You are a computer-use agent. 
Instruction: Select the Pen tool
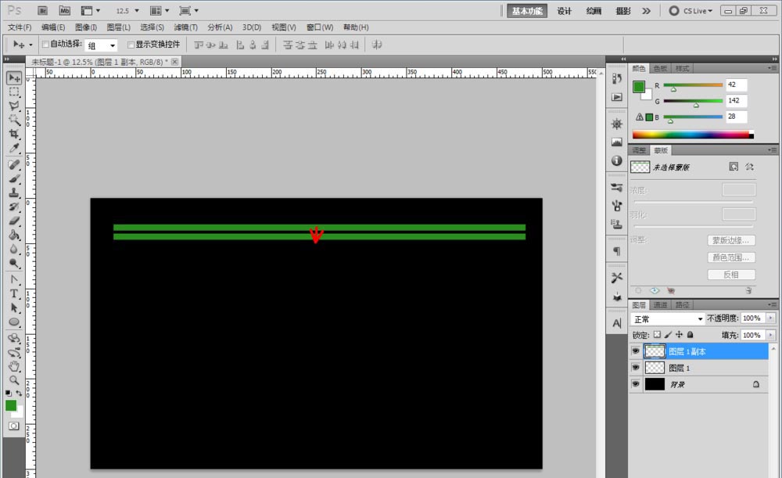pos(14,279)
